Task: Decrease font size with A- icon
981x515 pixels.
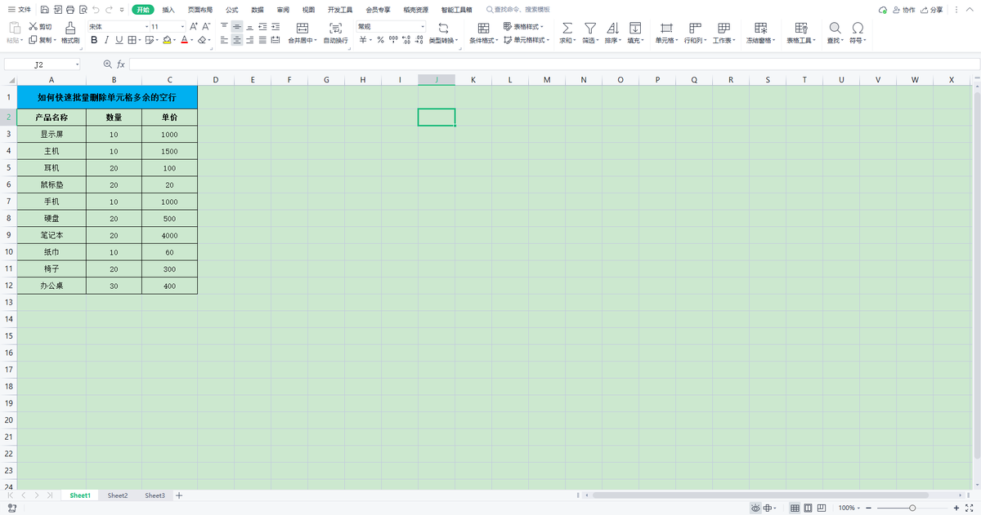Action: click(x=206, y=27)
